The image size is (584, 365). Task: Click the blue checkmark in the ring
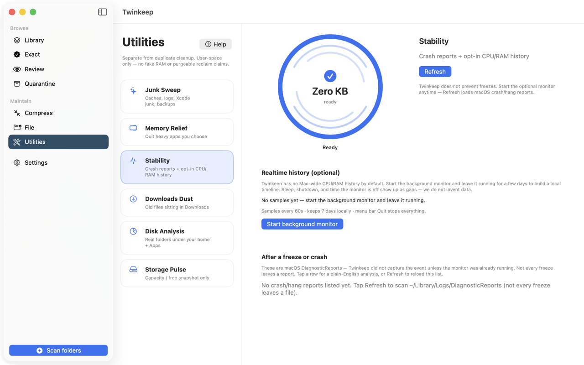coord(330,76)
